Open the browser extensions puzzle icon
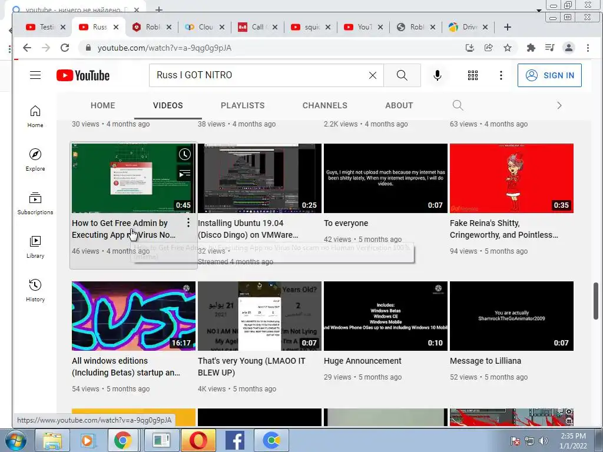 click(531, 48)
